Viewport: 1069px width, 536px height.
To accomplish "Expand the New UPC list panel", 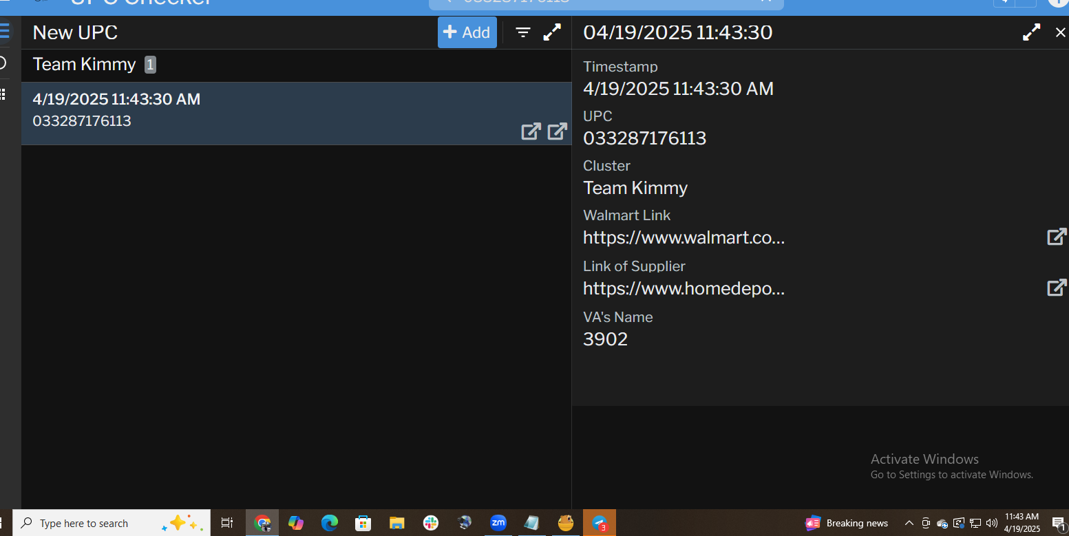I will click(552, 32).
